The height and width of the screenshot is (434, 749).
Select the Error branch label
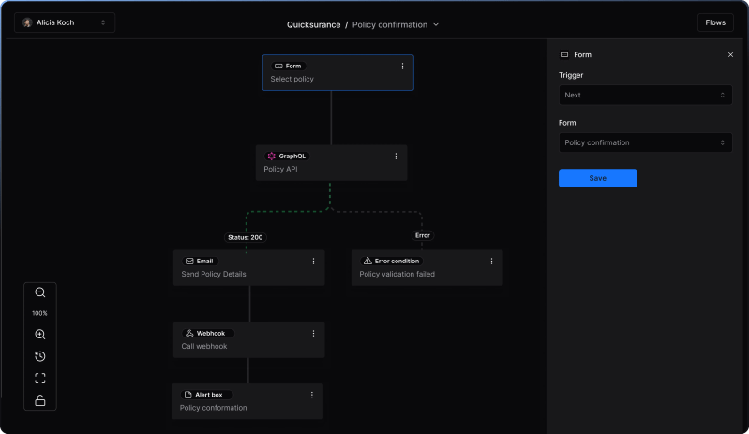422,235
